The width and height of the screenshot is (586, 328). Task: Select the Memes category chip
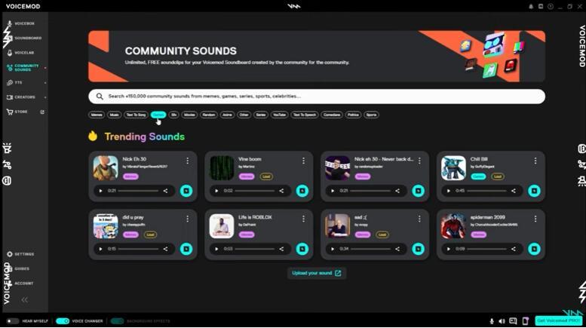click(97, 115)
